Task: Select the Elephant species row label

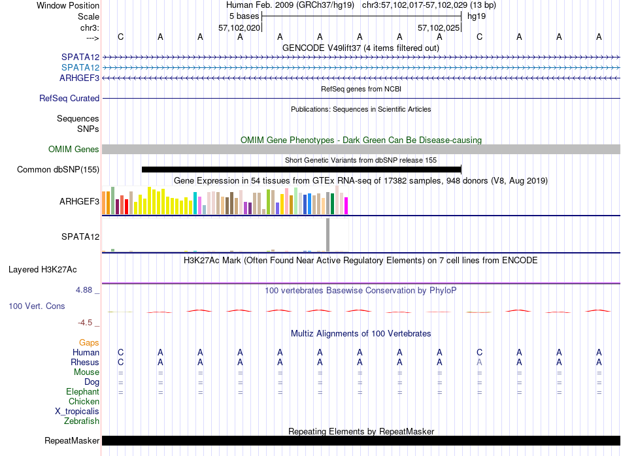Action: pos(82,391)
